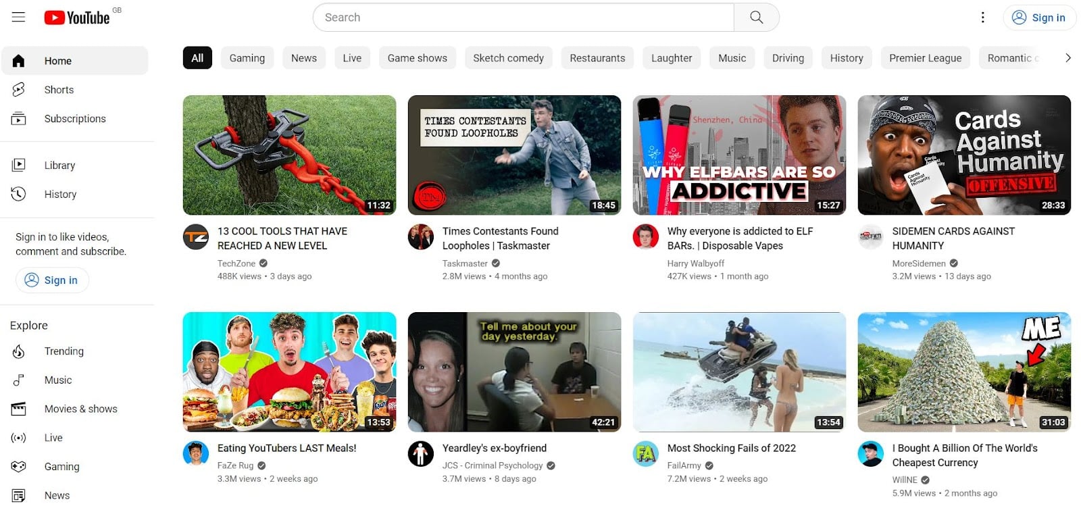Open the FailArmy channel avatar
The image size is (1081, 506).
point(646,454)
